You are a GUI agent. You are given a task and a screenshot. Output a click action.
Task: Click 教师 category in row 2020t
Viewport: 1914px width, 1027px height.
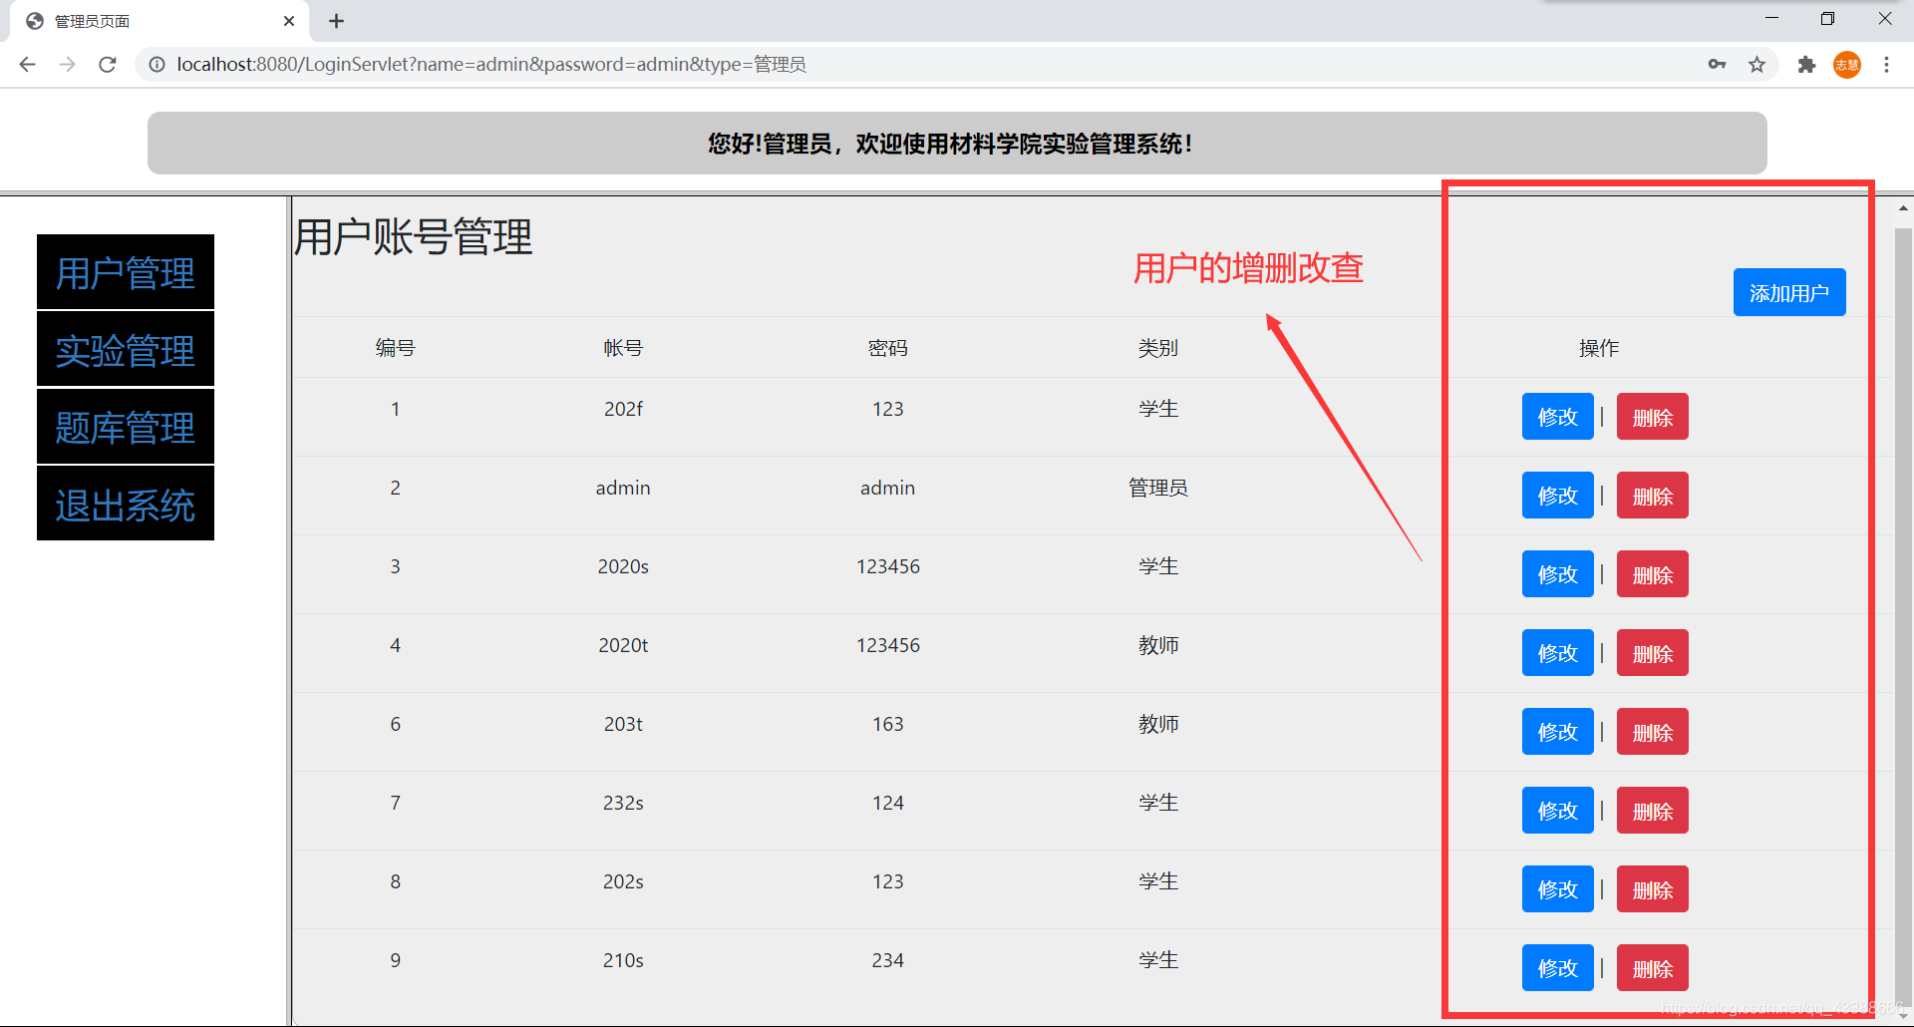(x=1158, y=645)
